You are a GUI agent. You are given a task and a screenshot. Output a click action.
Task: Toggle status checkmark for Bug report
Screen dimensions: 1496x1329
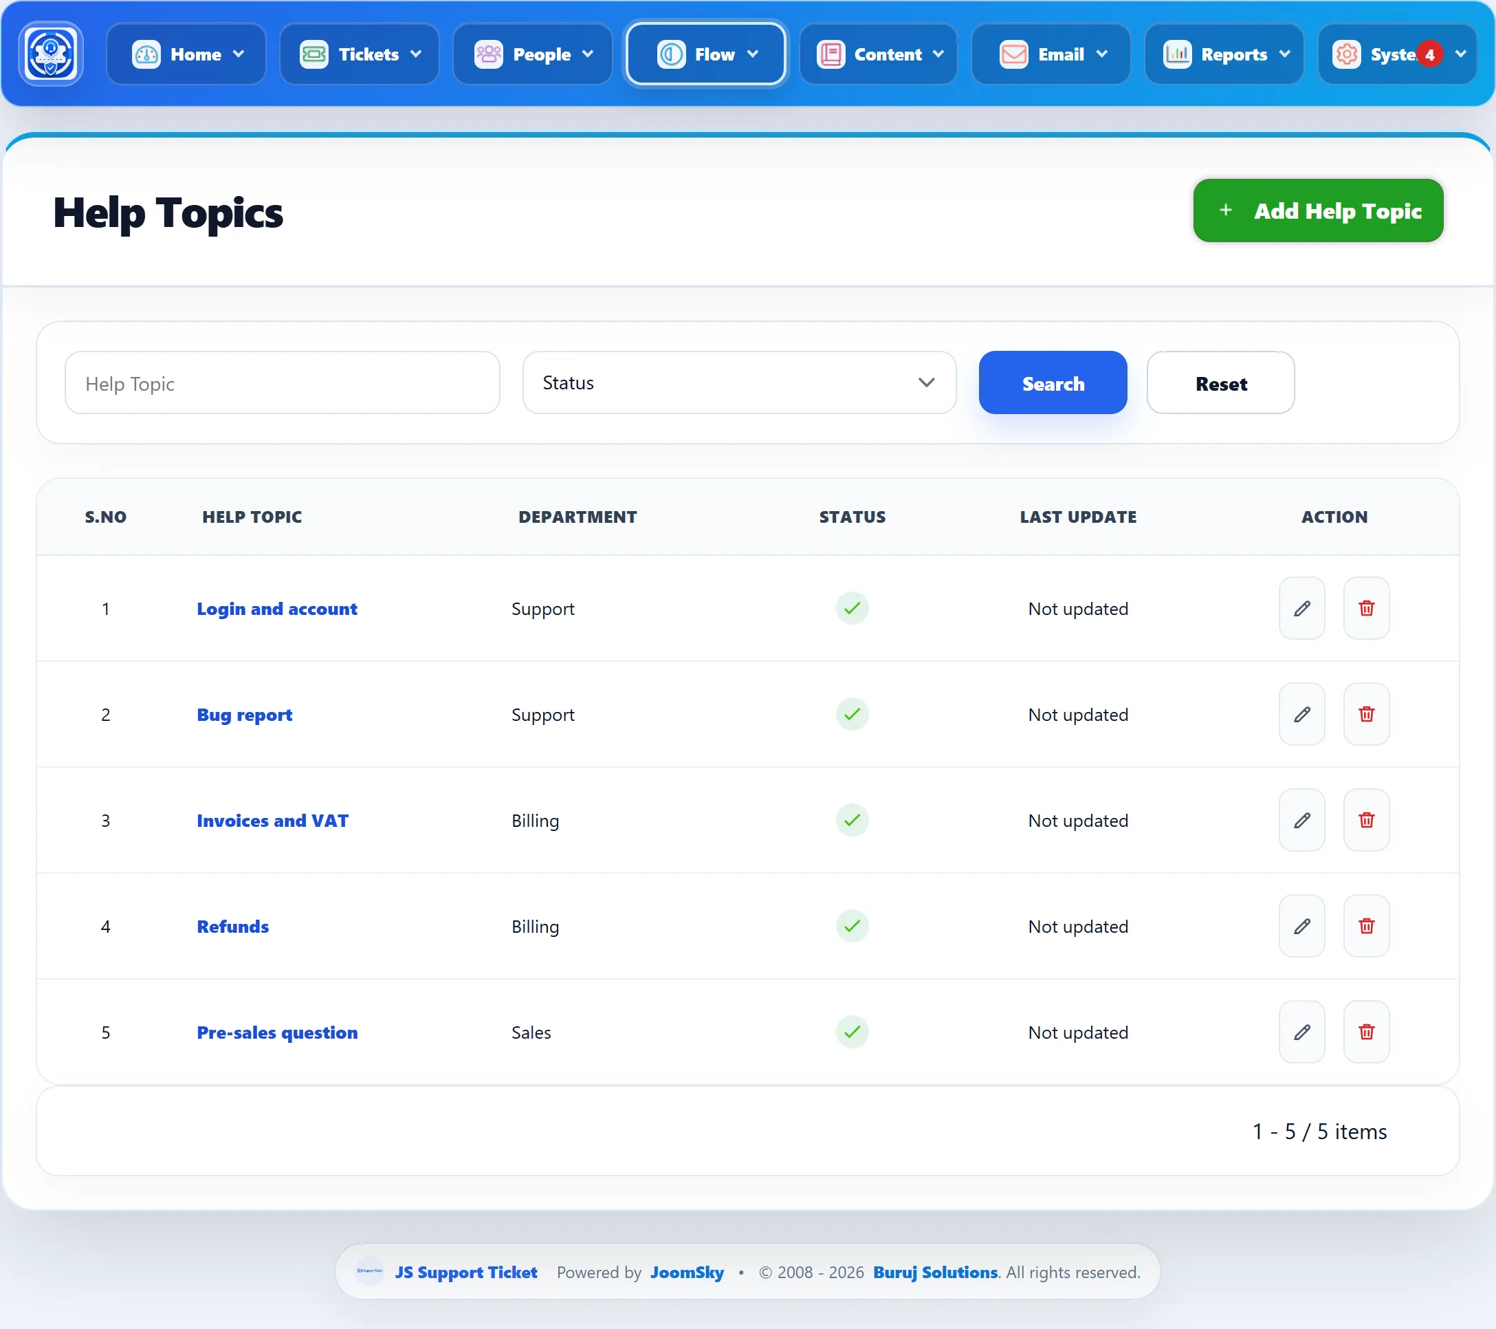(x=852, y=714)
